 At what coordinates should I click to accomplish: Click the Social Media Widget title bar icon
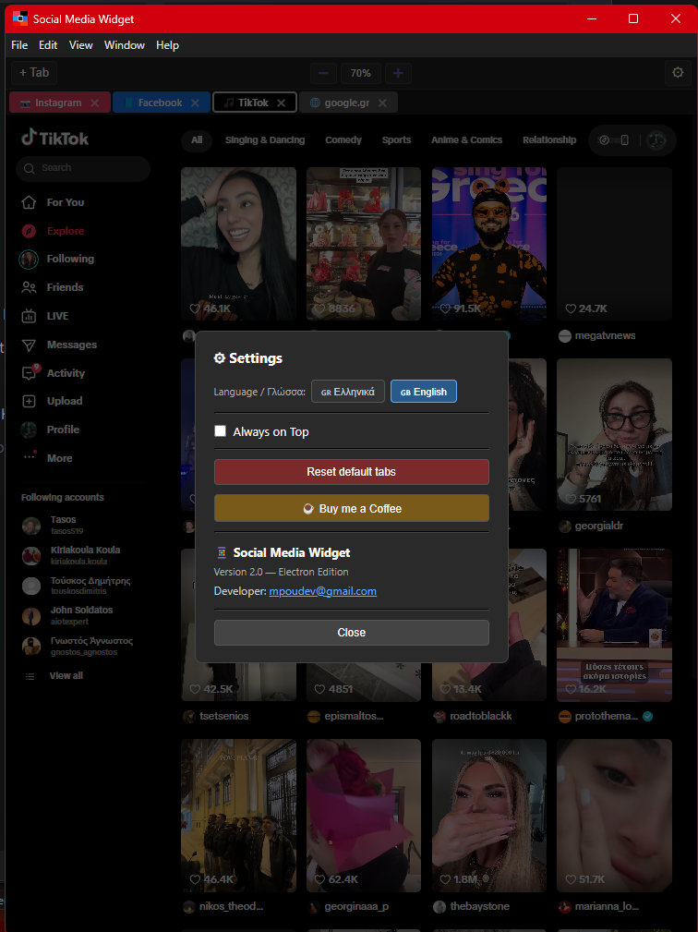click(x=20, y=18)
